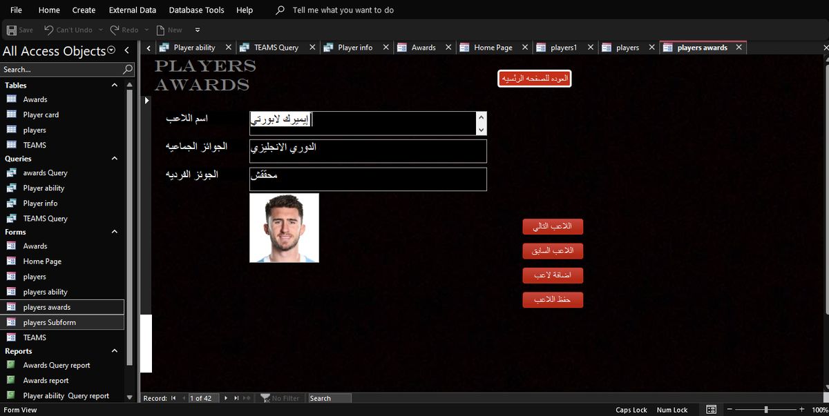The height and width of the screenshot is (416, 829).
Task: Open the Undo history dropdown arrow
Action: (x=100, y=30)
